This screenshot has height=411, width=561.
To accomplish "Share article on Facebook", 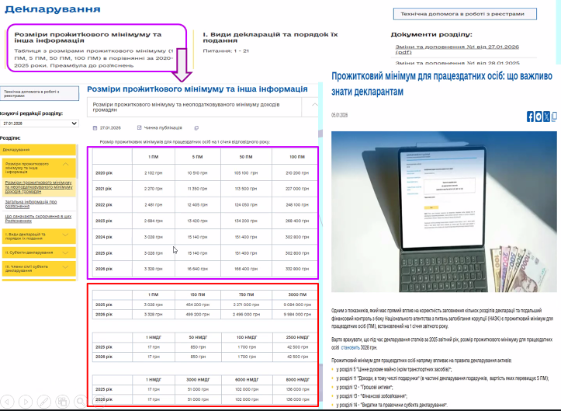I will pos(531,117).
